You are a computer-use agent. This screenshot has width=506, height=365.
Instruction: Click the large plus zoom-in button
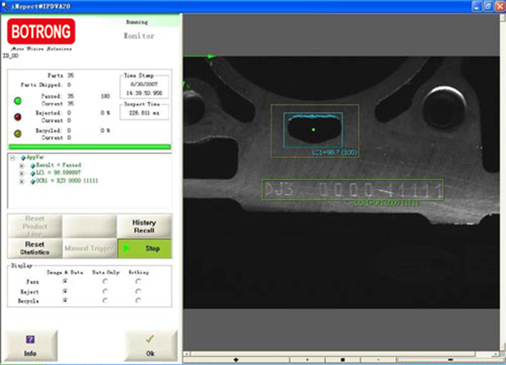click(236, 360)
